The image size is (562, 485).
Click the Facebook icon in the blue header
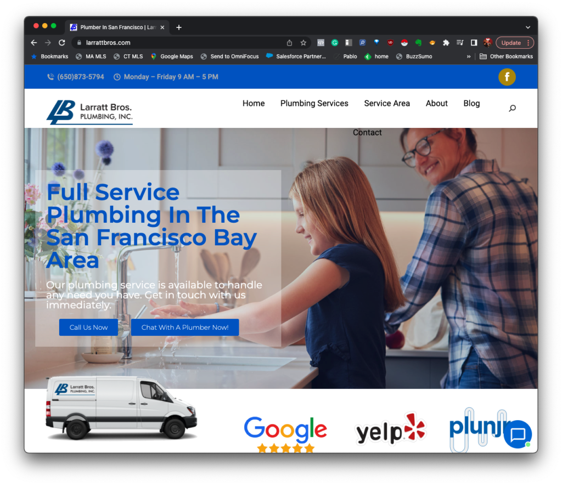[x=507, y=77]
